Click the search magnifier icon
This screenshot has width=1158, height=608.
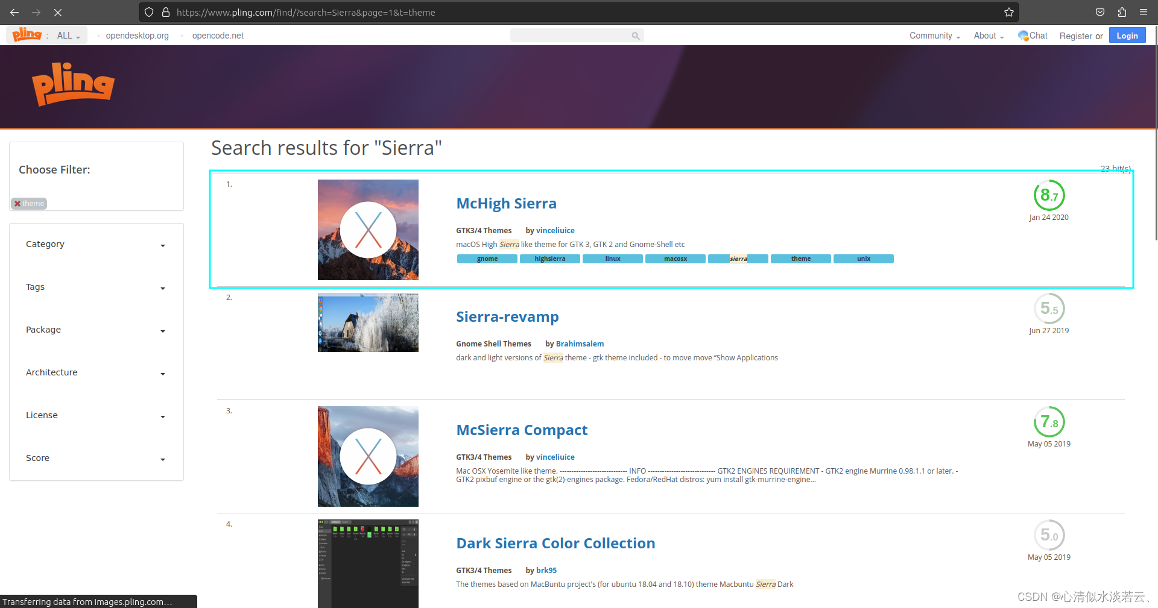pyautogui.click(x=635, y=36)
